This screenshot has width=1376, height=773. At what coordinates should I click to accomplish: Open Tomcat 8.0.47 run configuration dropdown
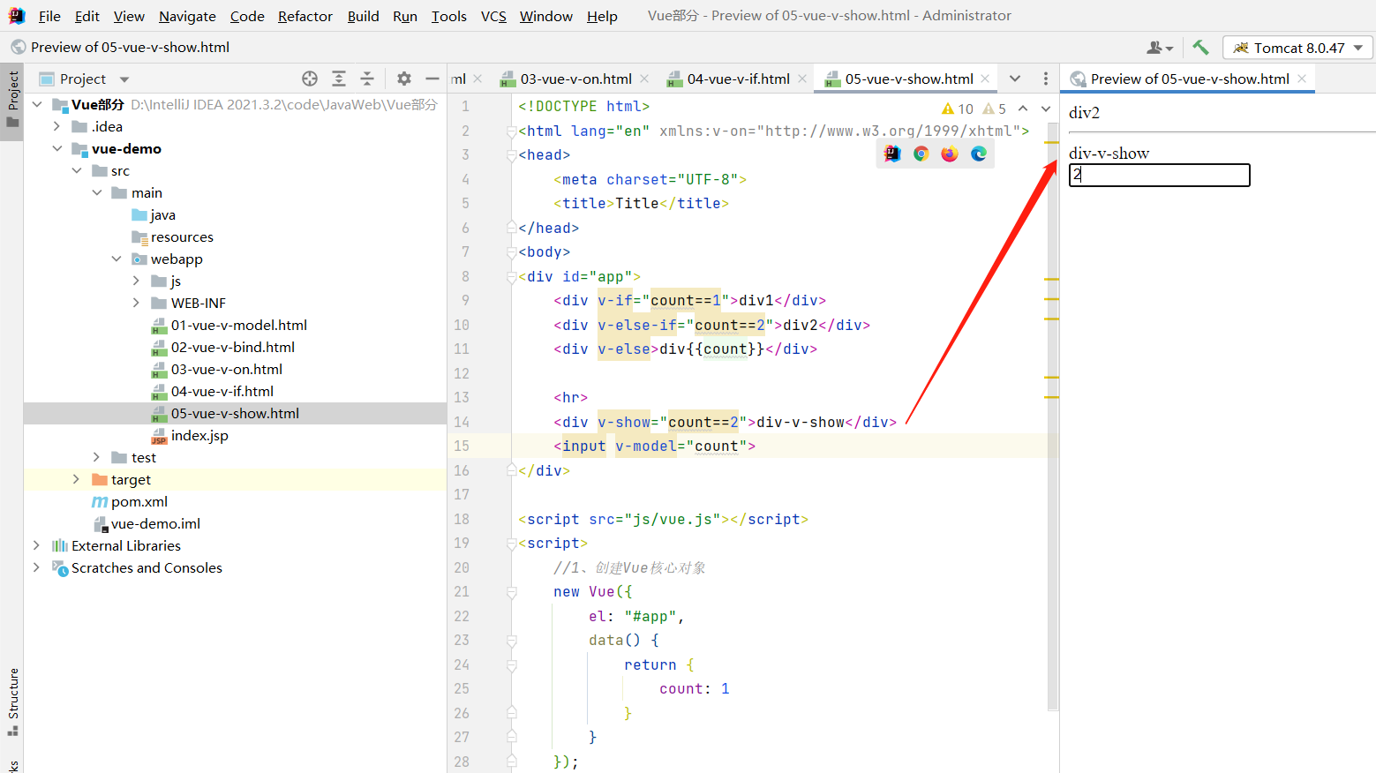[1297, 48]
